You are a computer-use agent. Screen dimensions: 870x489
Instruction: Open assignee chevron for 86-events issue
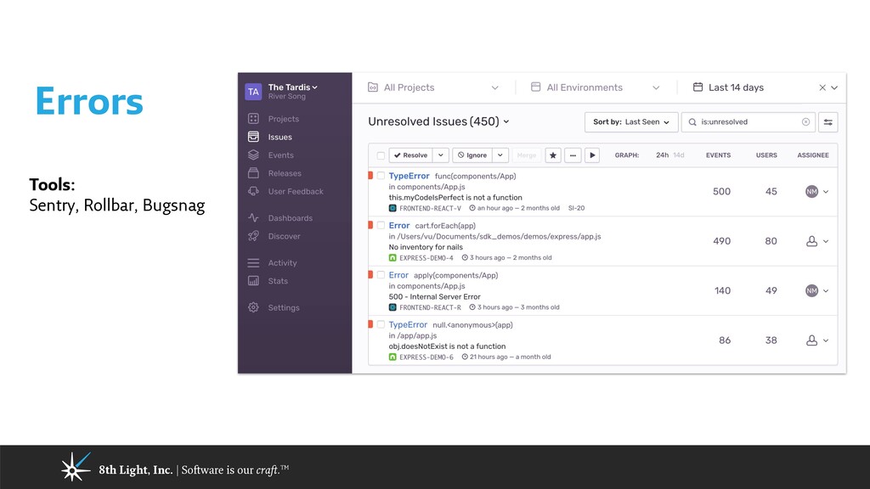(x=826, y=340)
